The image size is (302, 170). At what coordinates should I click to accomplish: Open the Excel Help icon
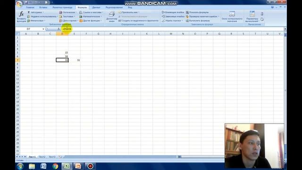(x=272, y=8)
